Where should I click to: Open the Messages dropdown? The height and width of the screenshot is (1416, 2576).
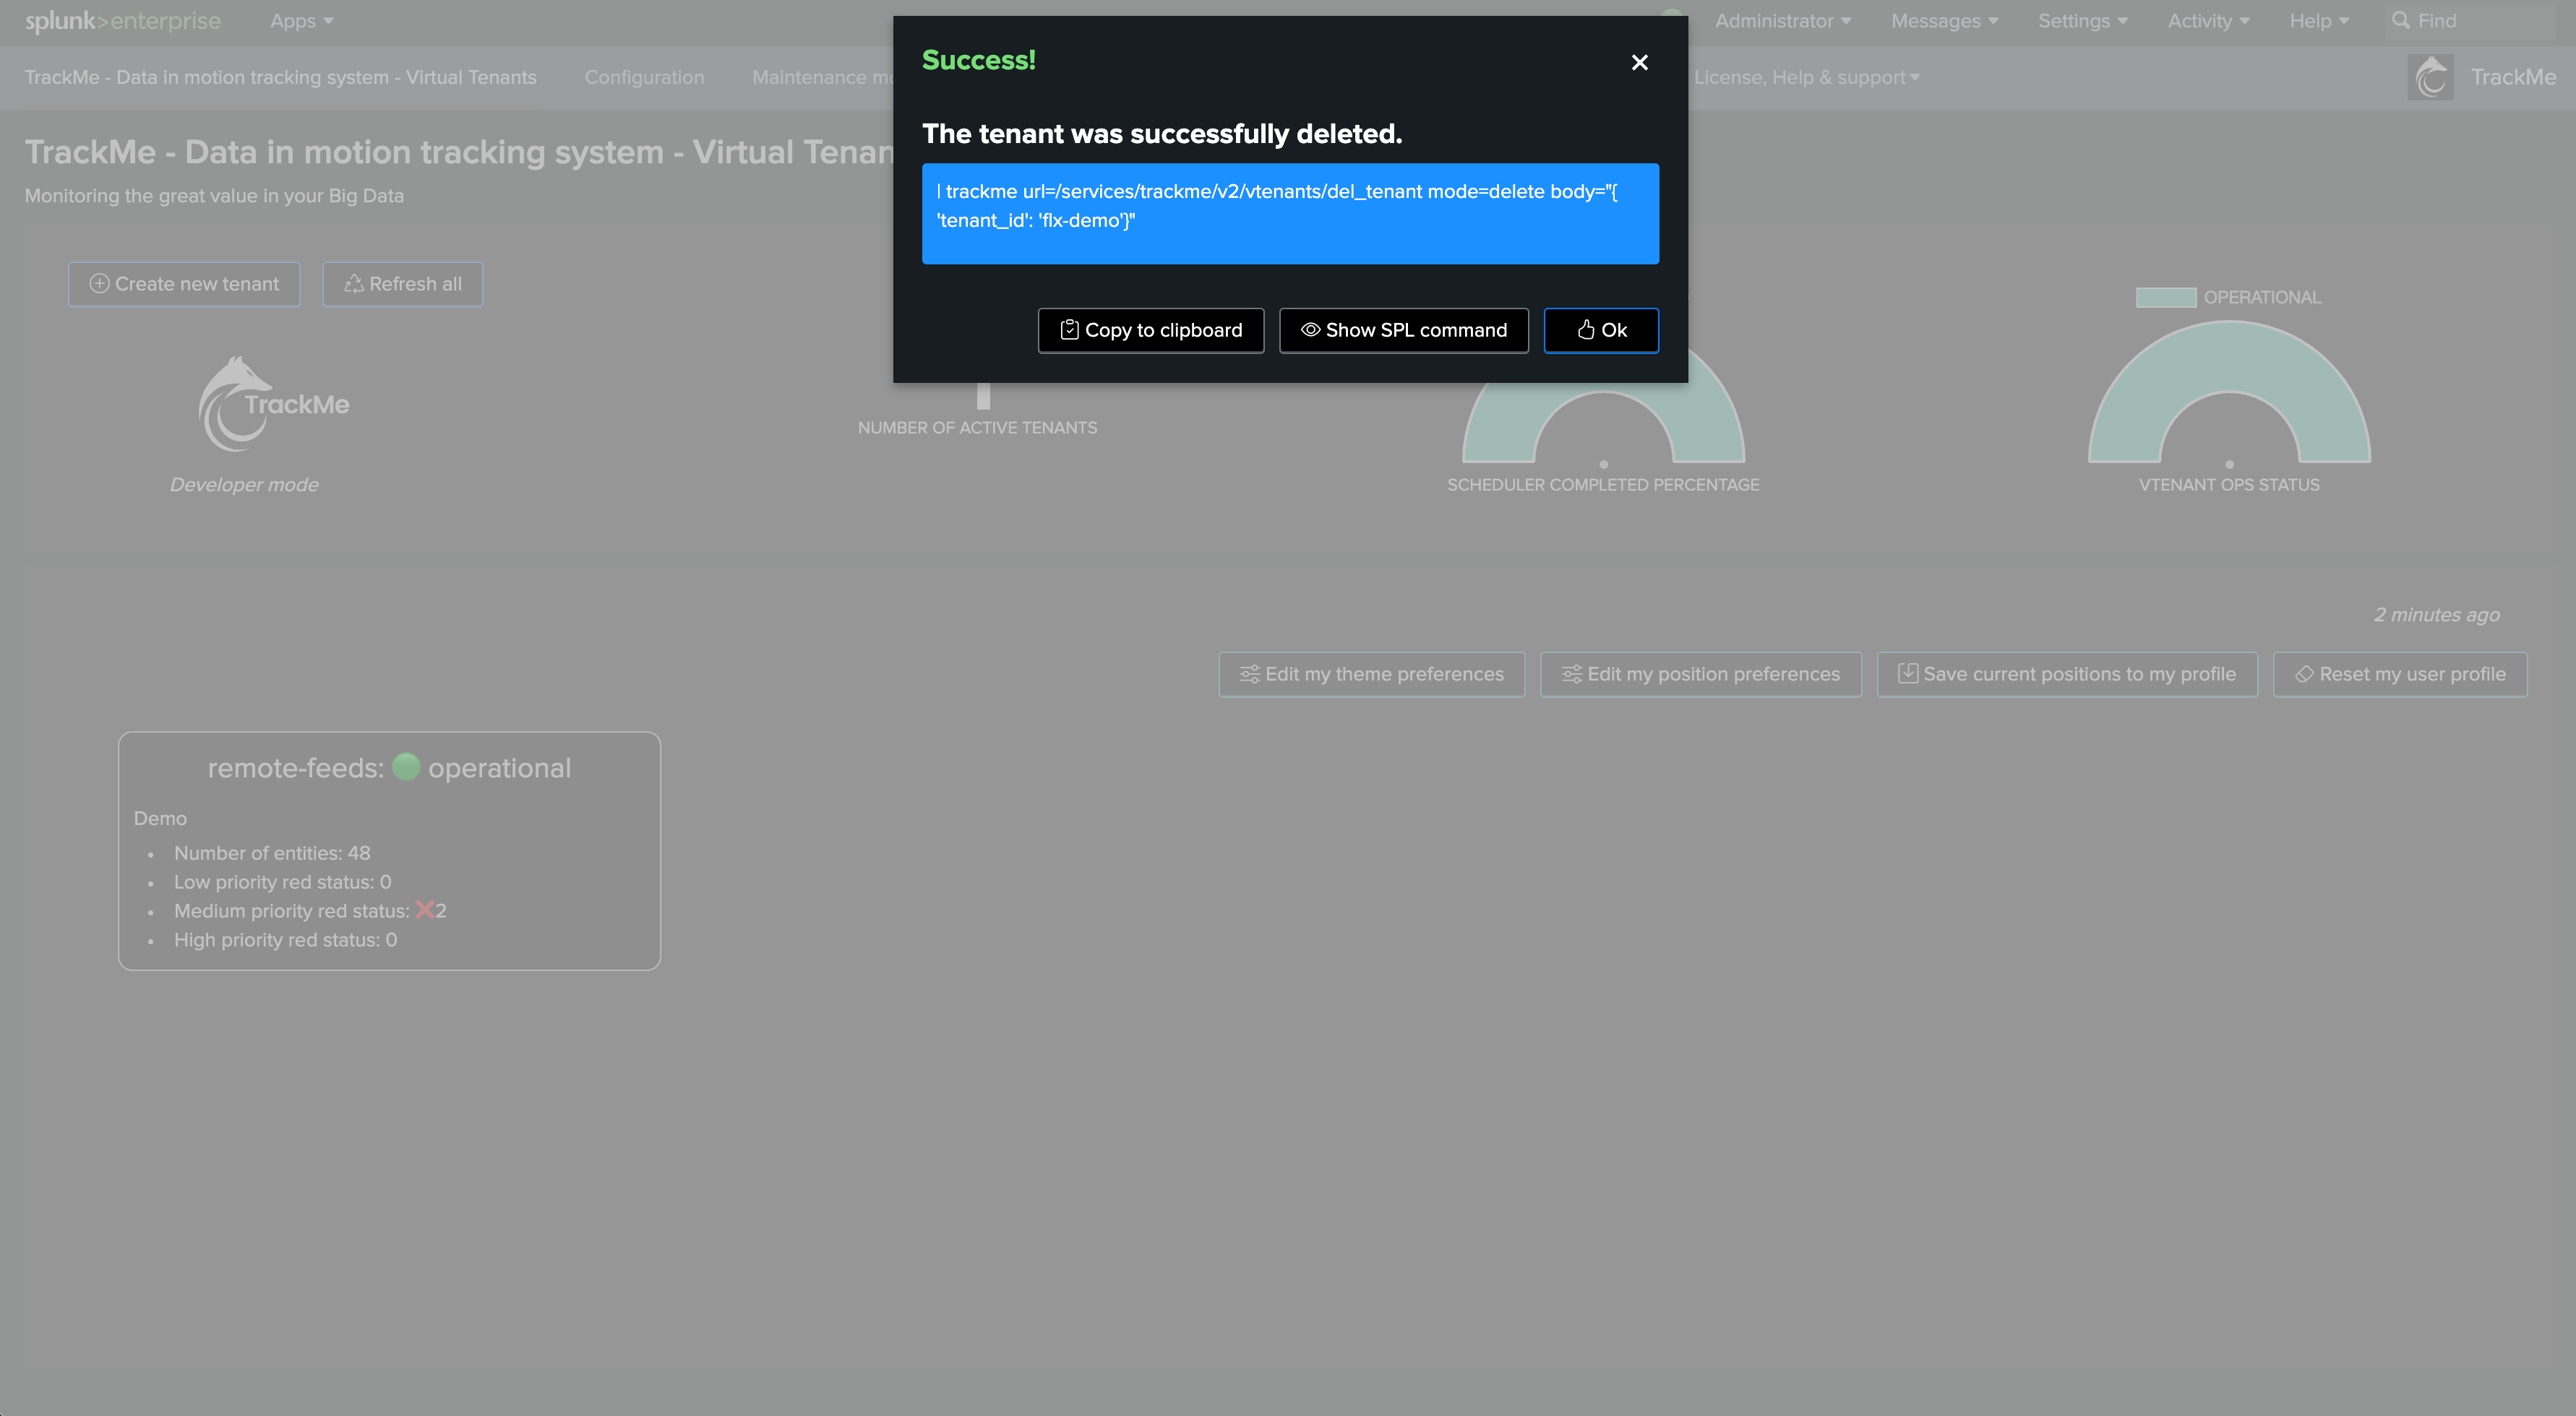point(1944,21)
